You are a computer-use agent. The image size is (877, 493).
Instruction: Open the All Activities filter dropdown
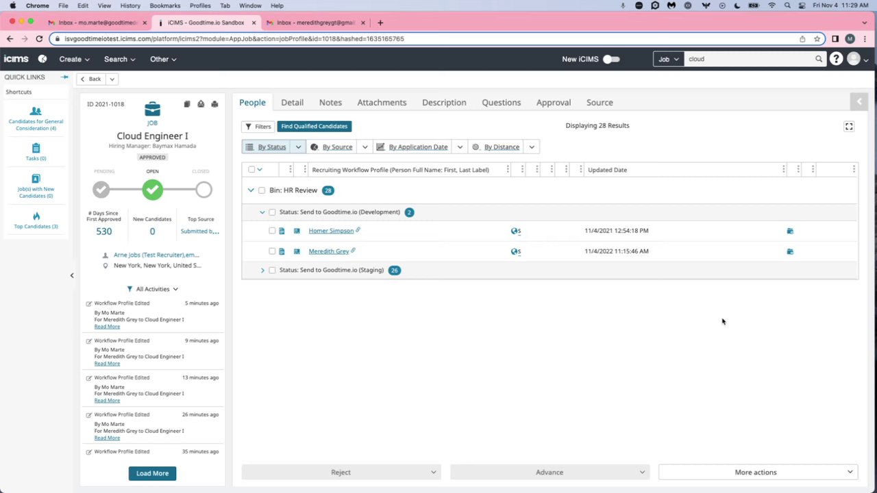tap(153, 289)
